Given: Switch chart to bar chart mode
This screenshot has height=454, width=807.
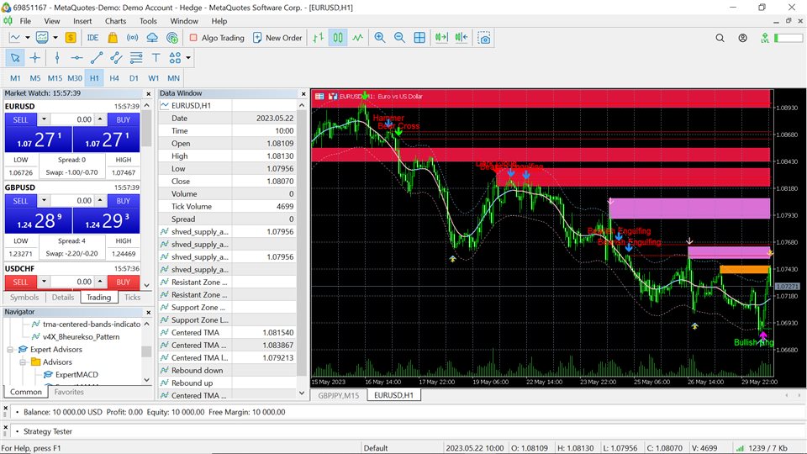Looking at the screenshot, I should (318, 38).
